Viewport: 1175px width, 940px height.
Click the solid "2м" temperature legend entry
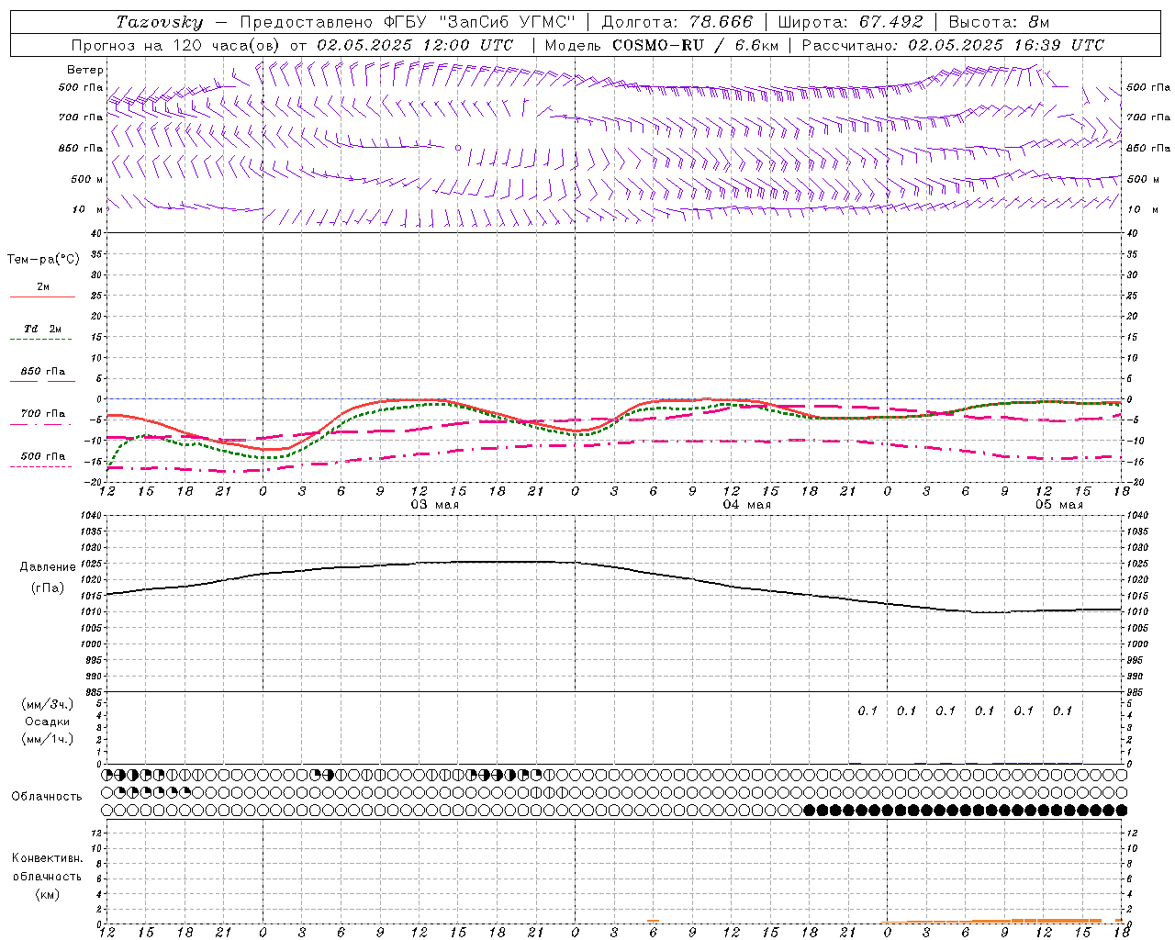coord(43,286)
